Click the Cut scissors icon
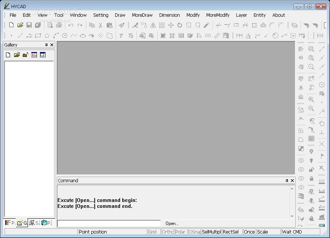 click(x=100, y=25)
